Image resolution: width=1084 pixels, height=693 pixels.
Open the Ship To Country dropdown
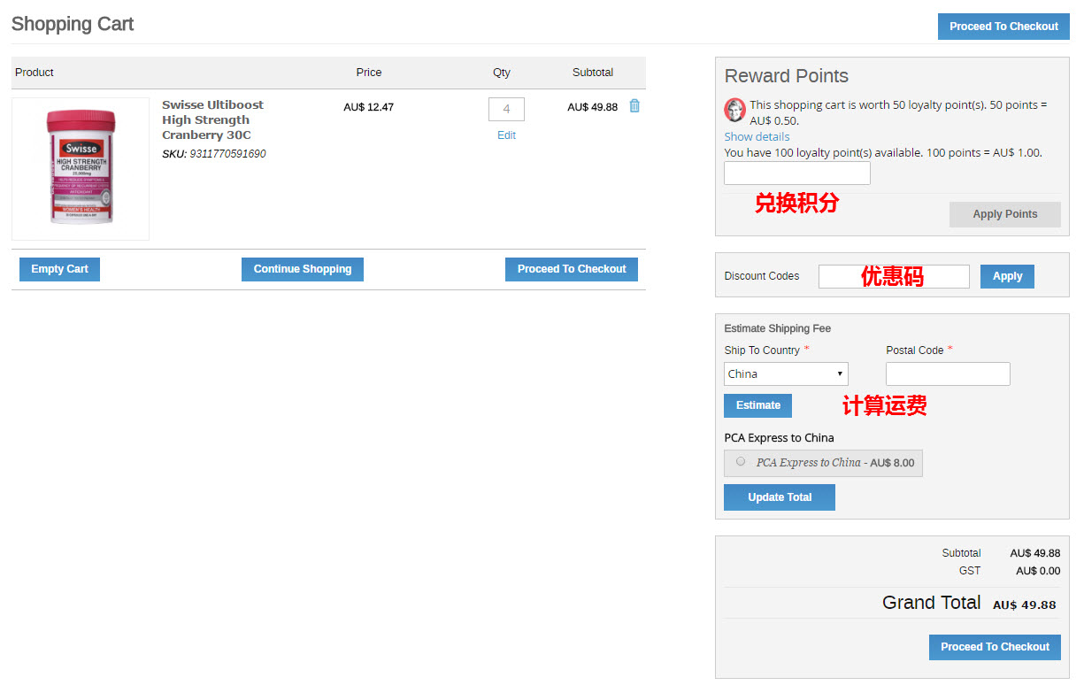coord(786,373)
